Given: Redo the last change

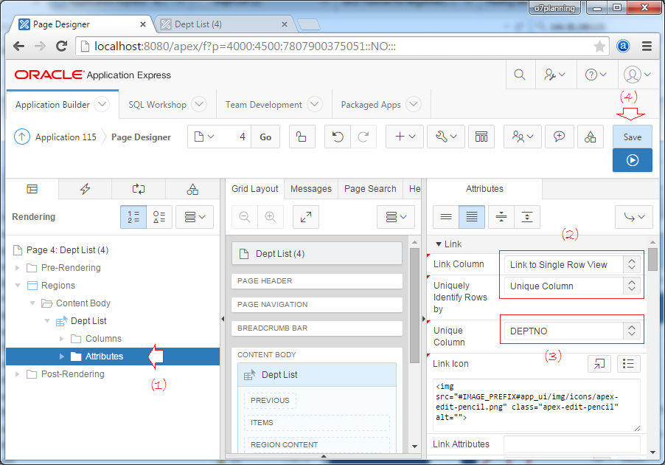Looking at the screenshot, I should coord(363,137).
